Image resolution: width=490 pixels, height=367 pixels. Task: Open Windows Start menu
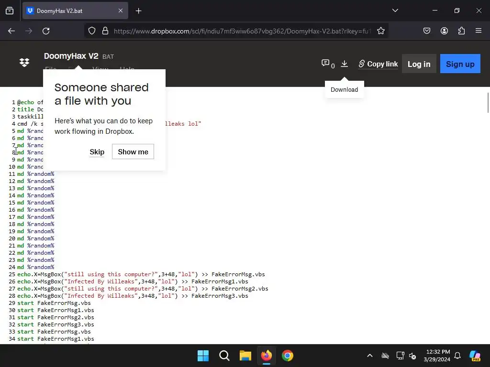(x=203, y=356)
